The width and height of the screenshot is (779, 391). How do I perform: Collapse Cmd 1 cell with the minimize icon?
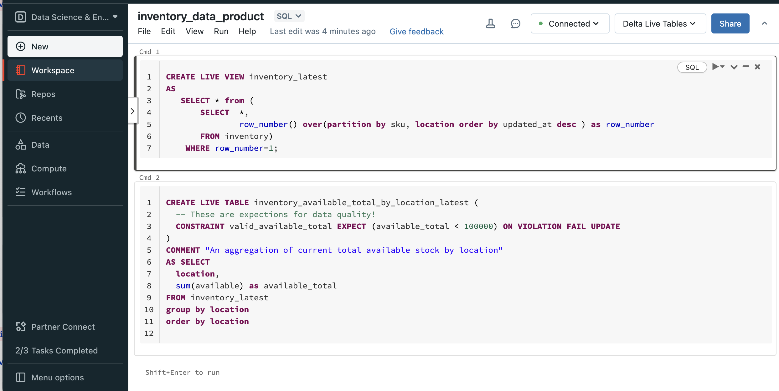pyautogui.click(x=746, y=67)
